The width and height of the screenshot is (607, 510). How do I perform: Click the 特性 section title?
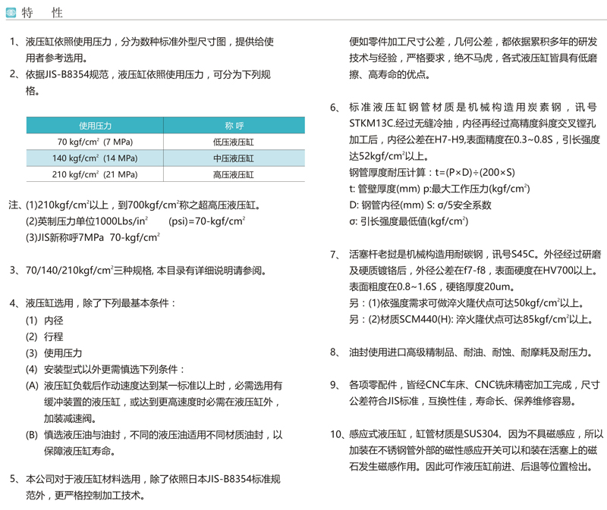[x=43, y=13]
